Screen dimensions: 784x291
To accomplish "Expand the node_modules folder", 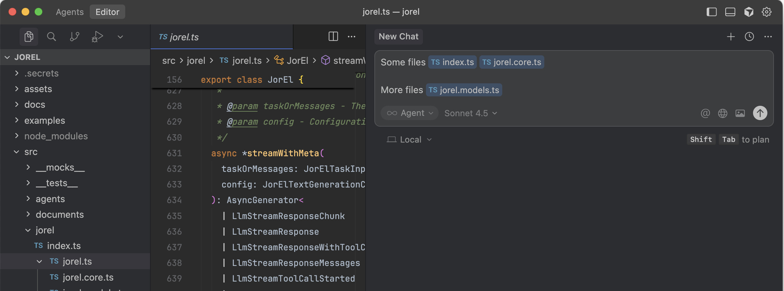I will coord(56,136).
